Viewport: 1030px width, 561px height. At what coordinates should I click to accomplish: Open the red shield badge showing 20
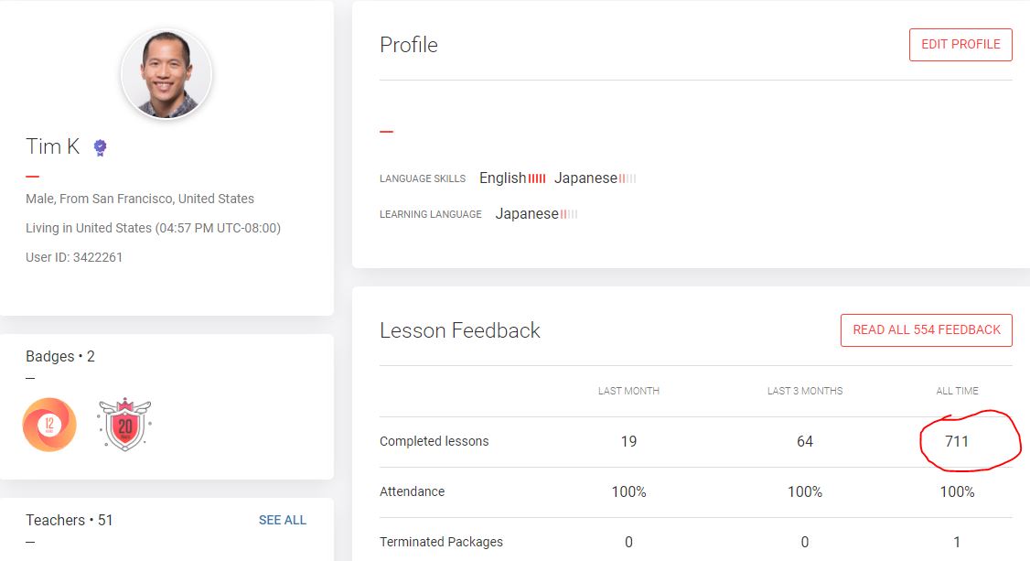tap(125, 424)
